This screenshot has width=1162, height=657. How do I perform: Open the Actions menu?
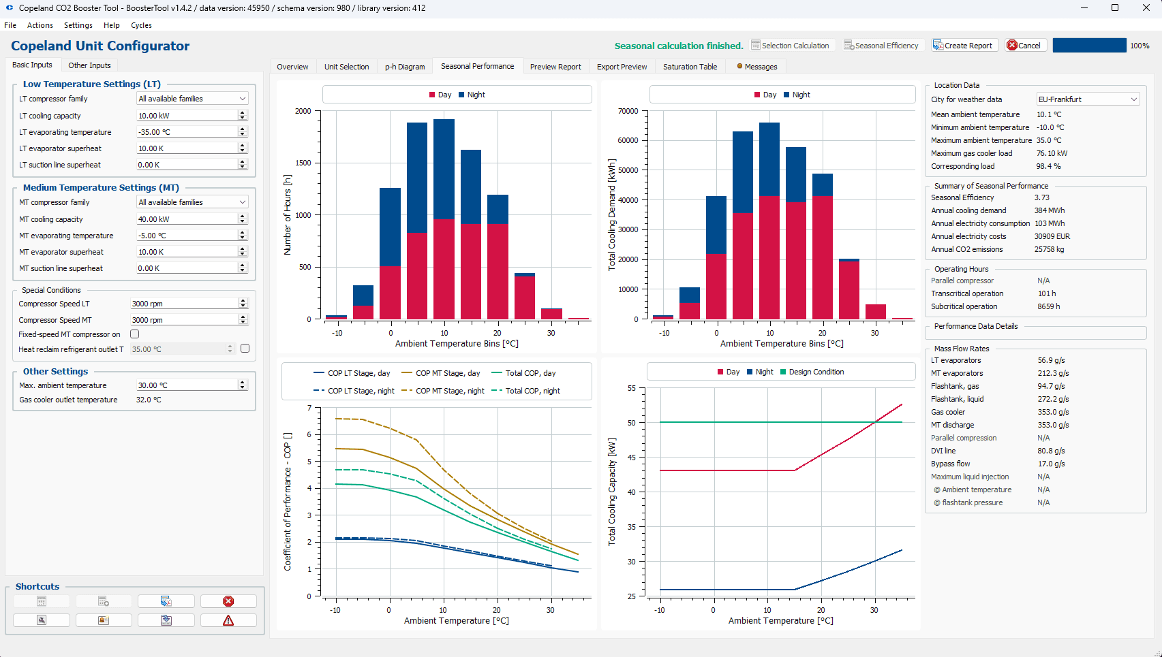point(40,25)
